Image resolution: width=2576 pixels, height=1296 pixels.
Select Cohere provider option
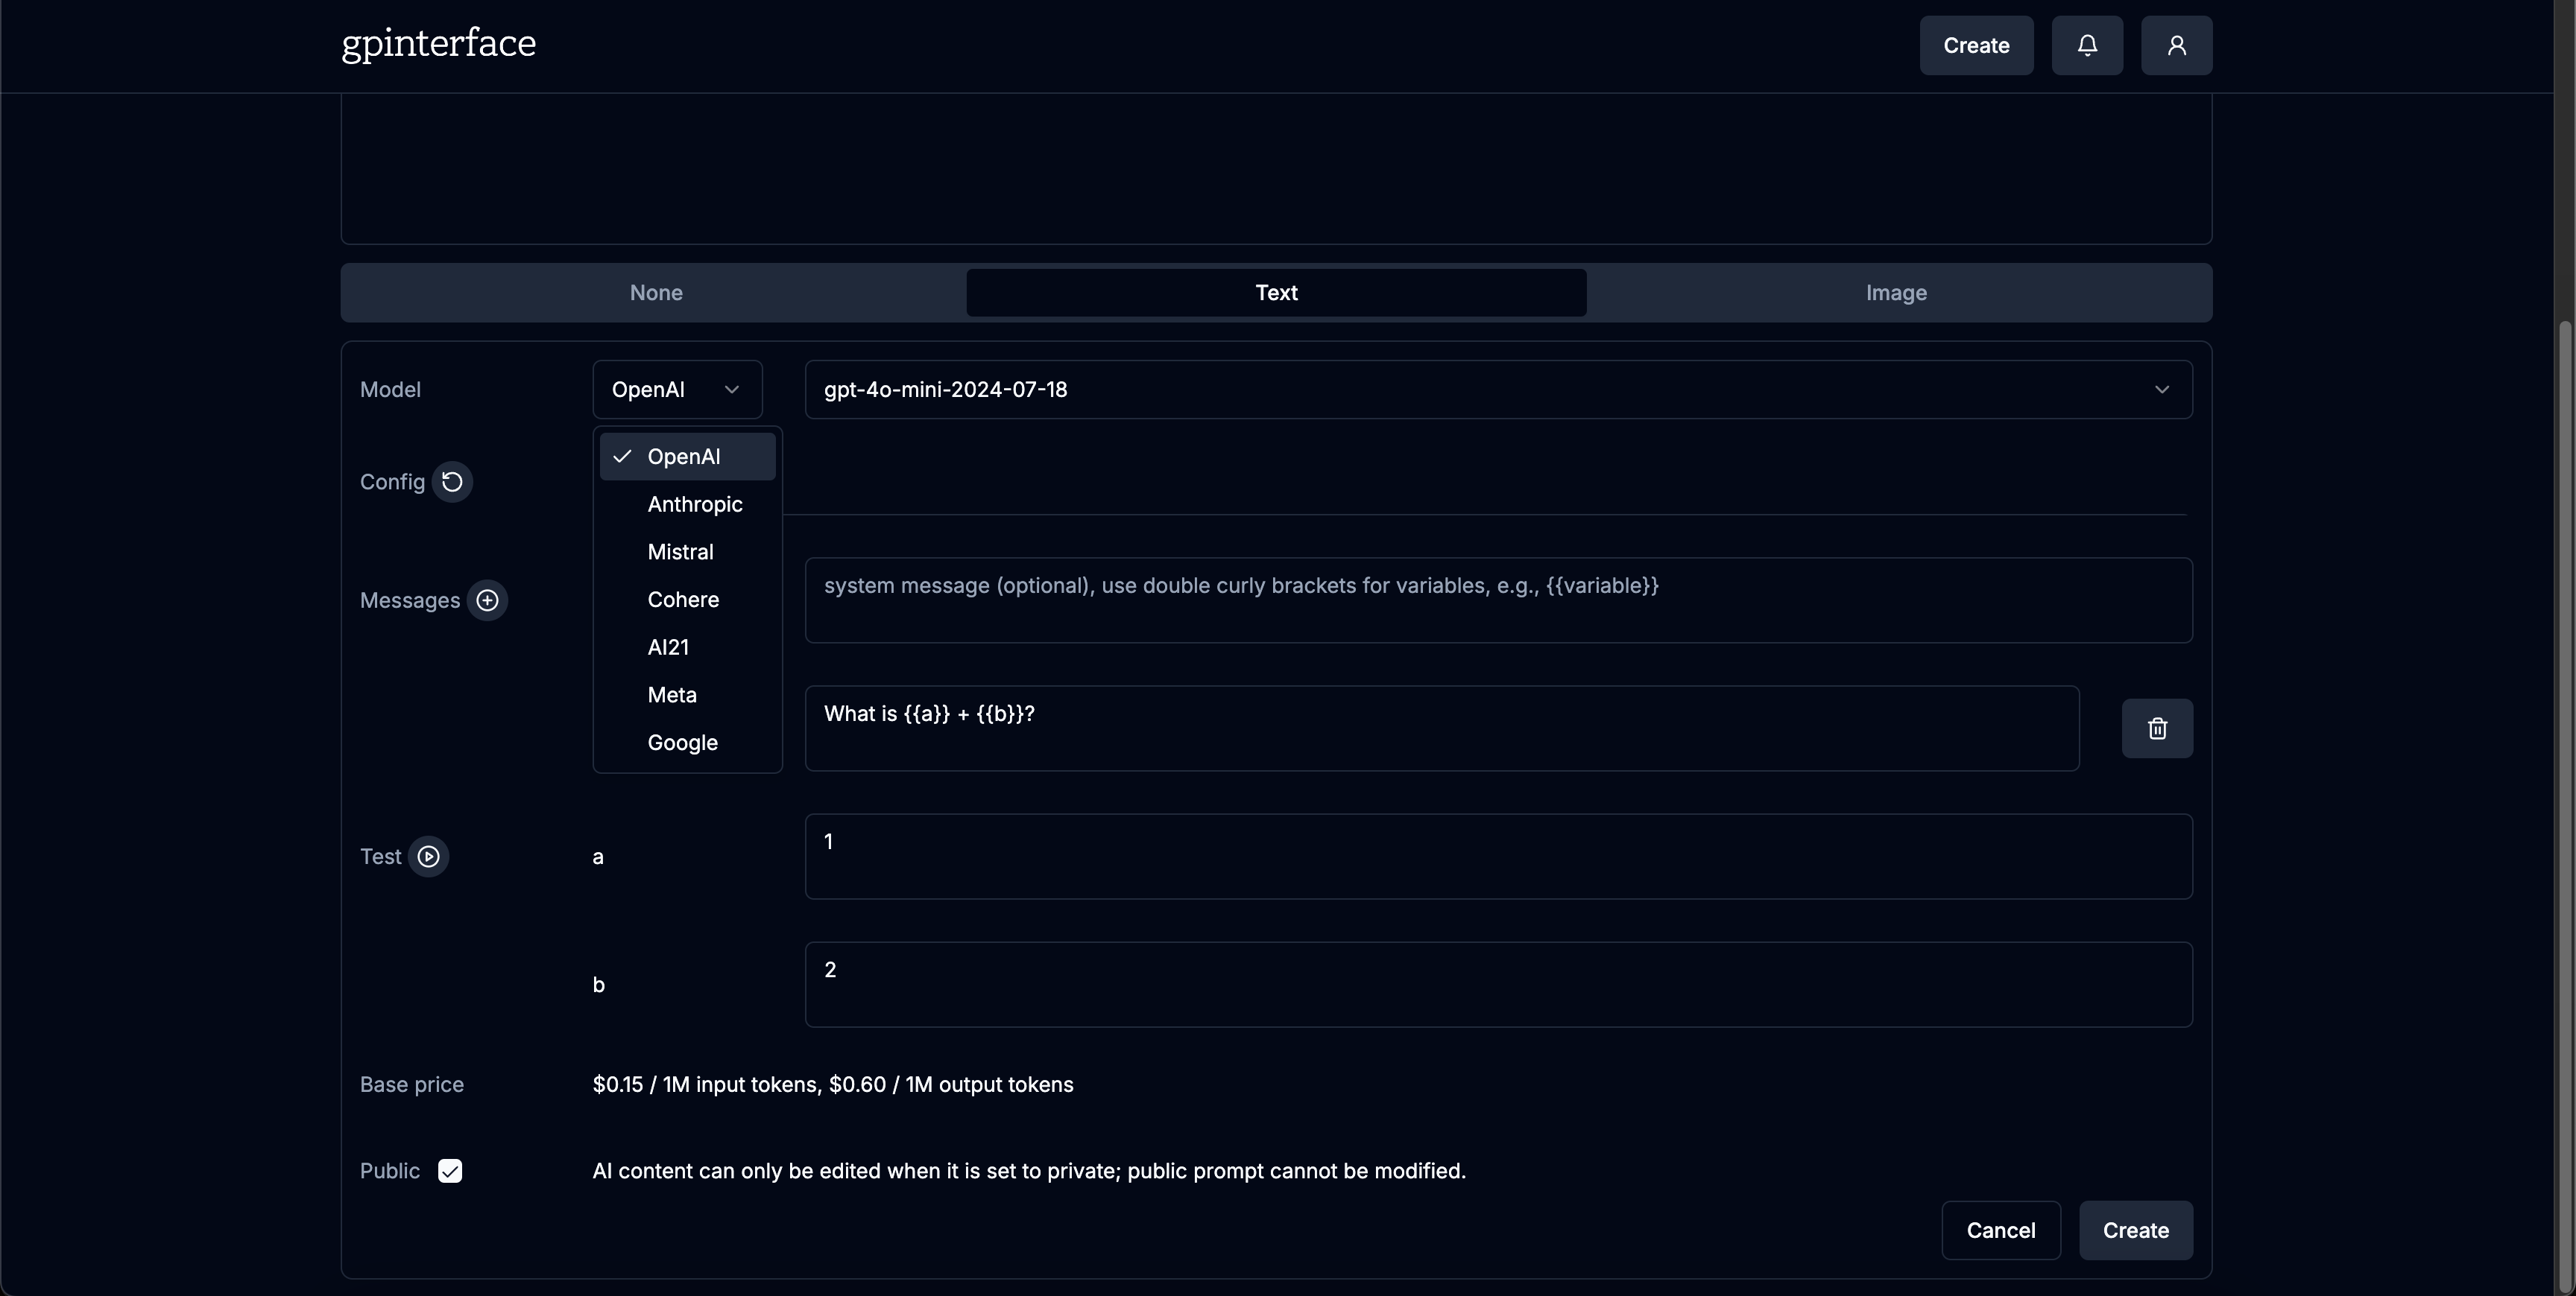[683, 600]
